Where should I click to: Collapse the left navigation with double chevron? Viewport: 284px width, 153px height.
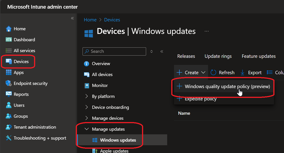(x=72, y=18)
